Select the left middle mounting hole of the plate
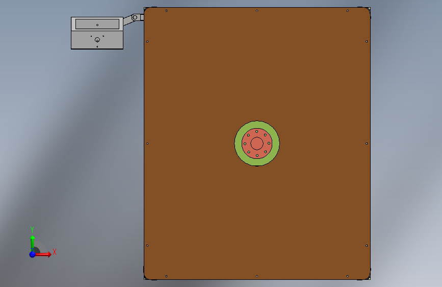This screenshot has height=287, width=442. click(147, 143)
